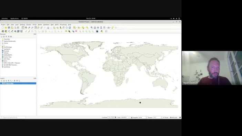The width and height of the screenshot is (242, 136).
Task: Create a new GeoPackage layer
Action: [x=6, y=31]
